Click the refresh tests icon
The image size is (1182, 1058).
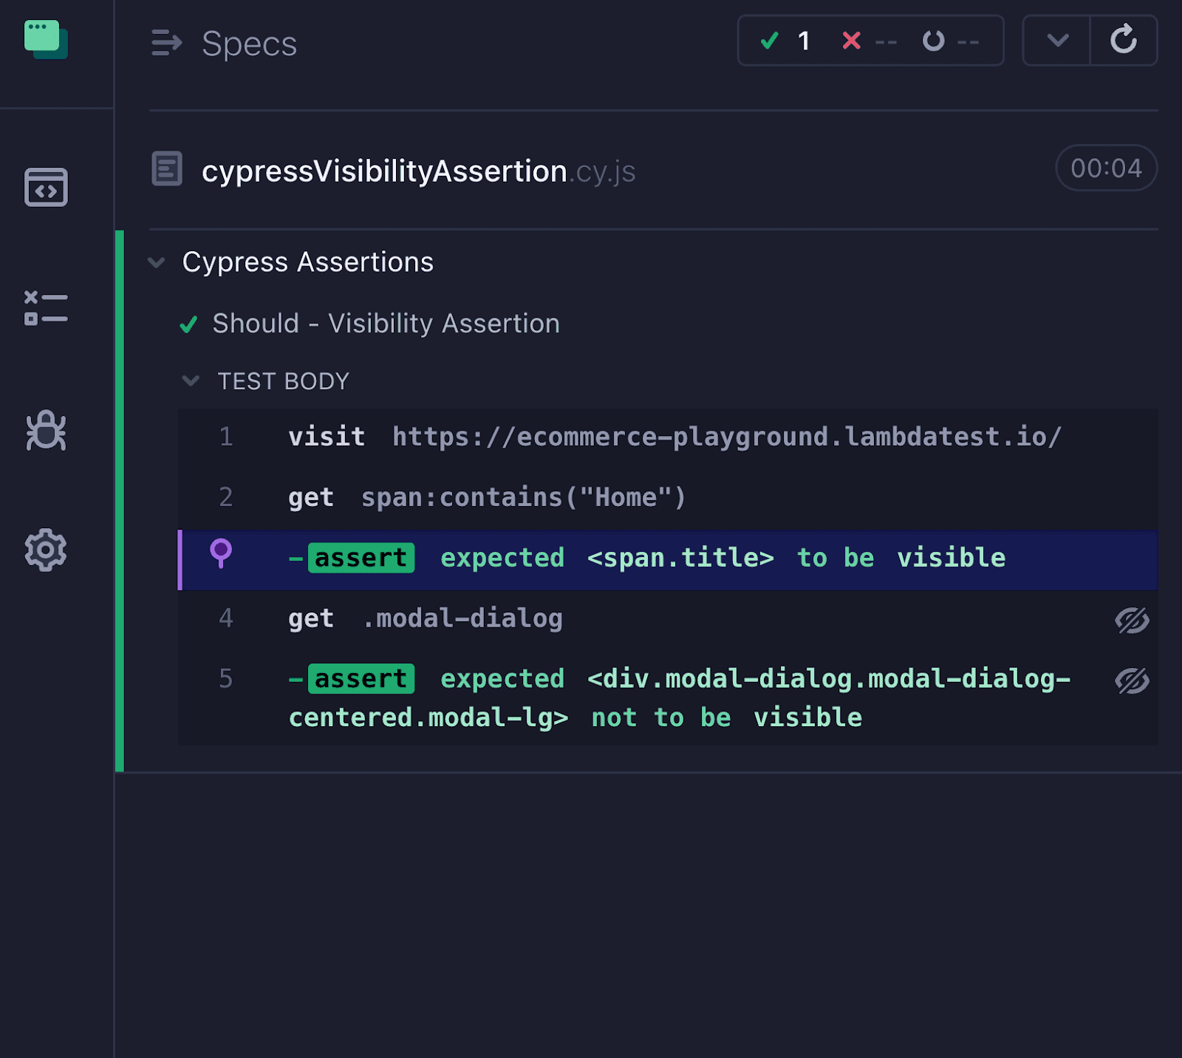1124,41
